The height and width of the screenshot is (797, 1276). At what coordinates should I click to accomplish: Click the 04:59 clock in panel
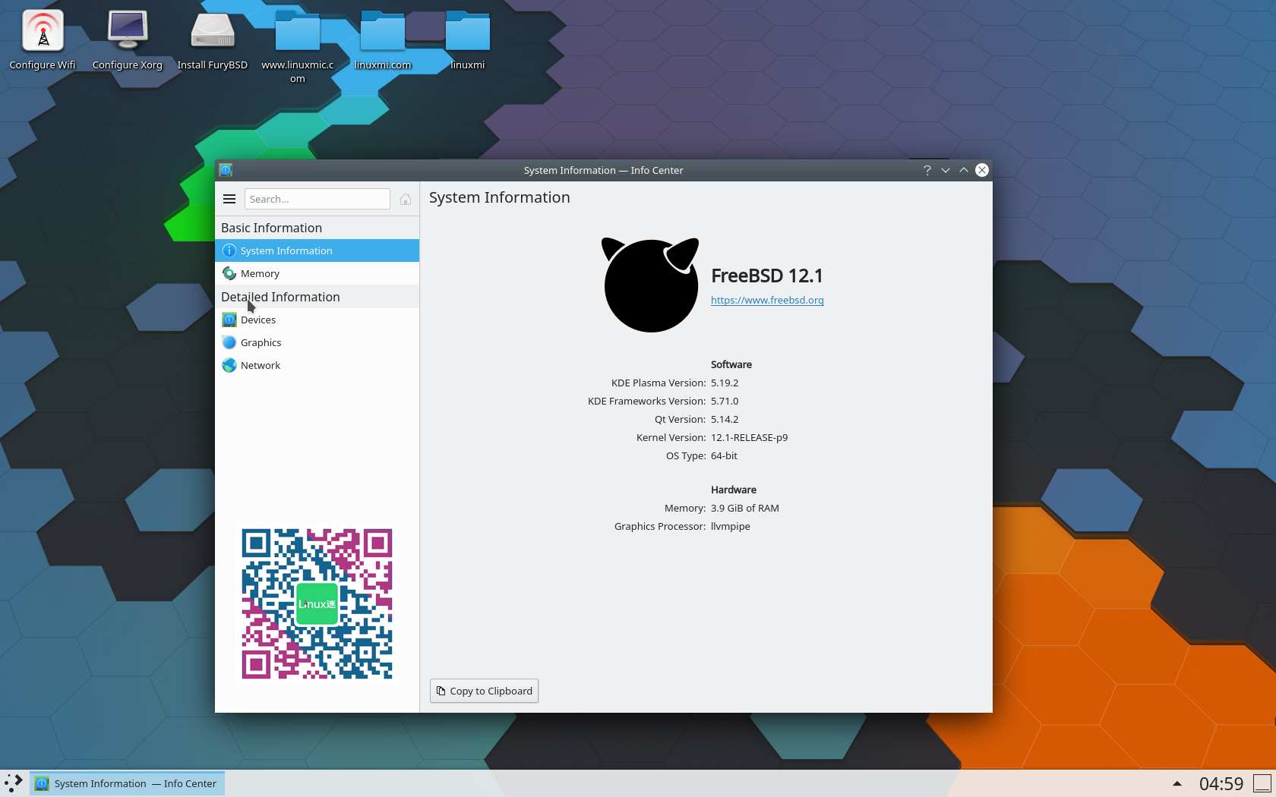pyautogui.click(x=1221, y=783)
